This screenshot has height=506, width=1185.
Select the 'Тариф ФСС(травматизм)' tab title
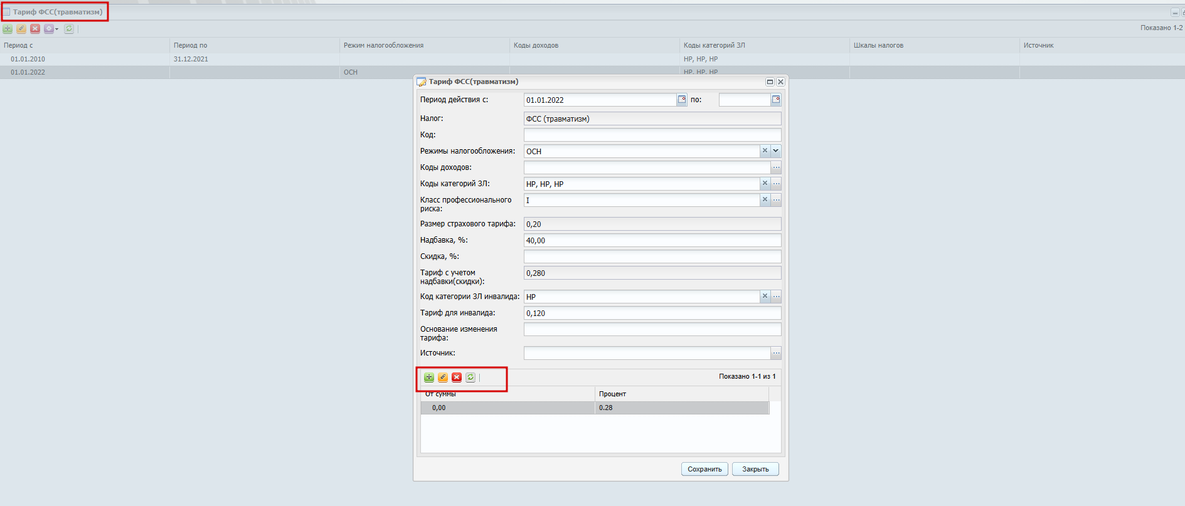[58, 12]
